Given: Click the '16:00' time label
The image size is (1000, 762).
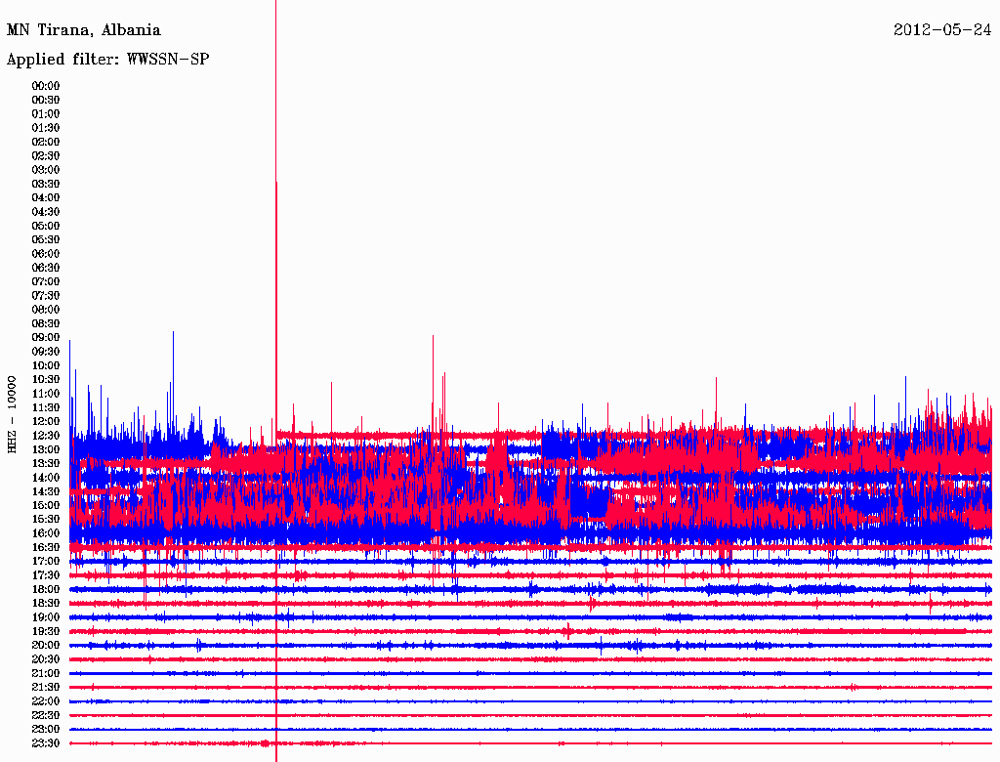Looking at the screenshot, I should tap(46, 533).
